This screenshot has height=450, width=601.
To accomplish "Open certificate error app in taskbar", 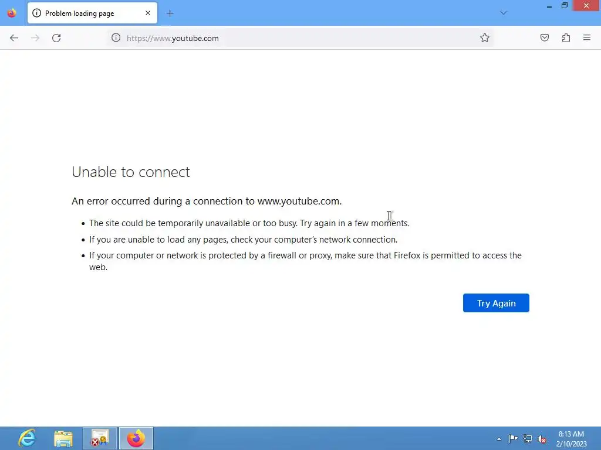I will 100,438.
